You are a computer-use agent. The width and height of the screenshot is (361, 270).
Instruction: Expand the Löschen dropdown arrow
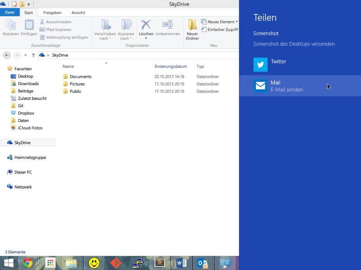pos(146,38)
